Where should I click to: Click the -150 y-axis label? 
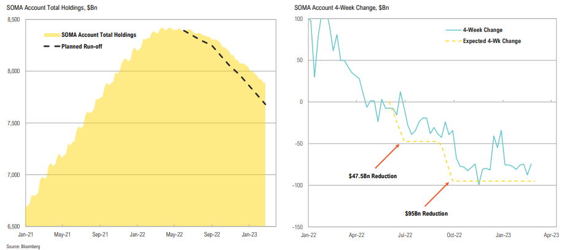[297, 227]
